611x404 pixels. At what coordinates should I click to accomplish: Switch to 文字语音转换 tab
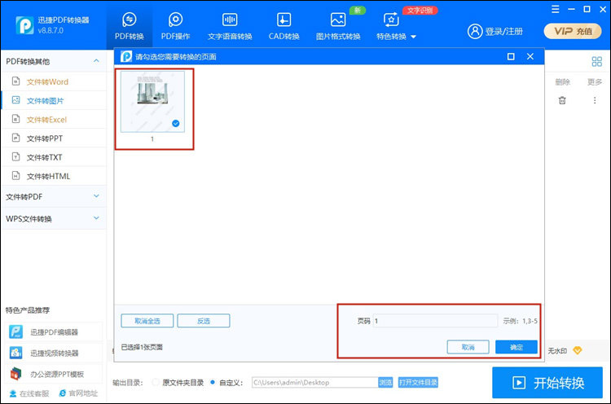click(x=230, y=26)
